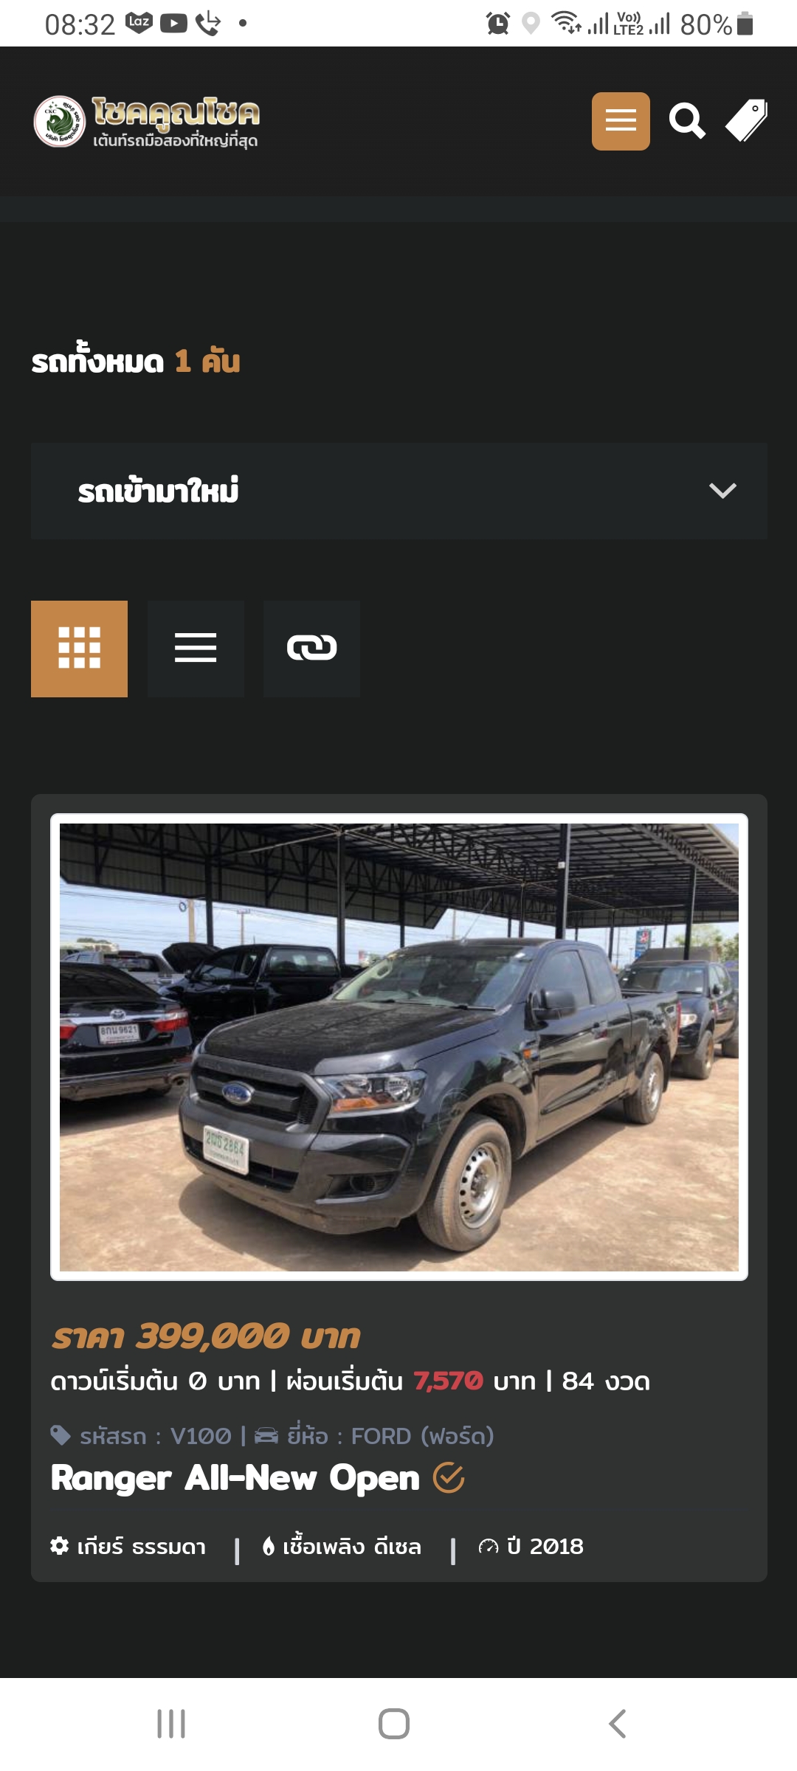
Task: Expand the รถเข้ามาใหม่ sort dropdown
Action: [399, 491]
